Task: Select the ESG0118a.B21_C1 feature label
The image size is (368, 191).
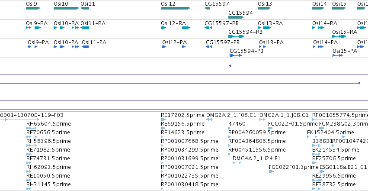Action: [x=343, y=167]
